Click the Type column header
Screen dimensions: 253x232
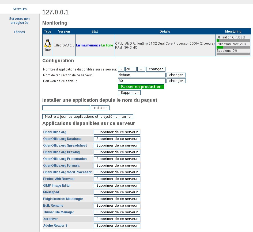coord(48,32)
